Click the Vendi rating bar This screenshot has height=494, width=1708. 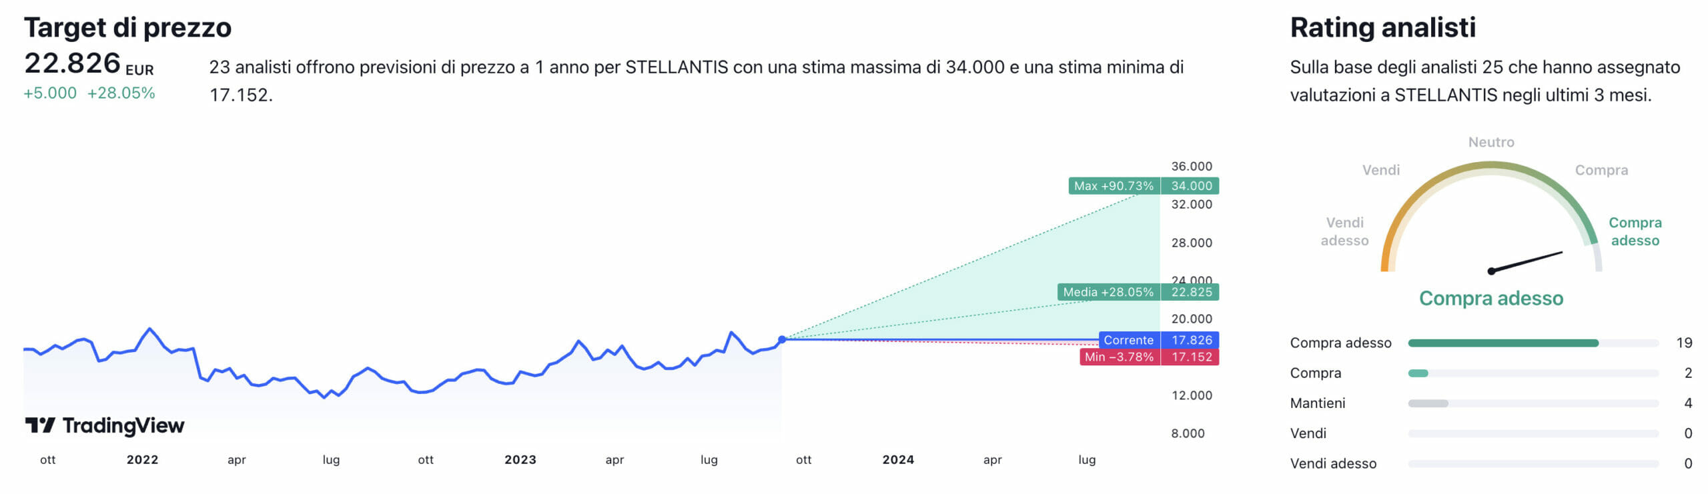click(1533, 433)
